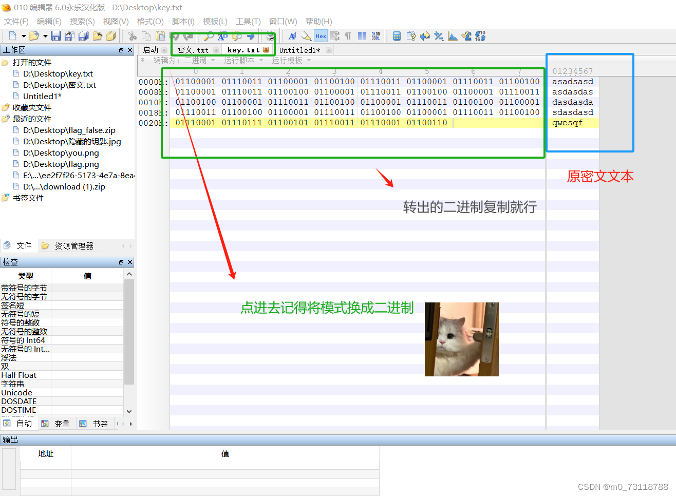Toggle the text highlighter tool
Image resolution: width=676 pixels, height=496 pixels.
click(x=305, y=36)
